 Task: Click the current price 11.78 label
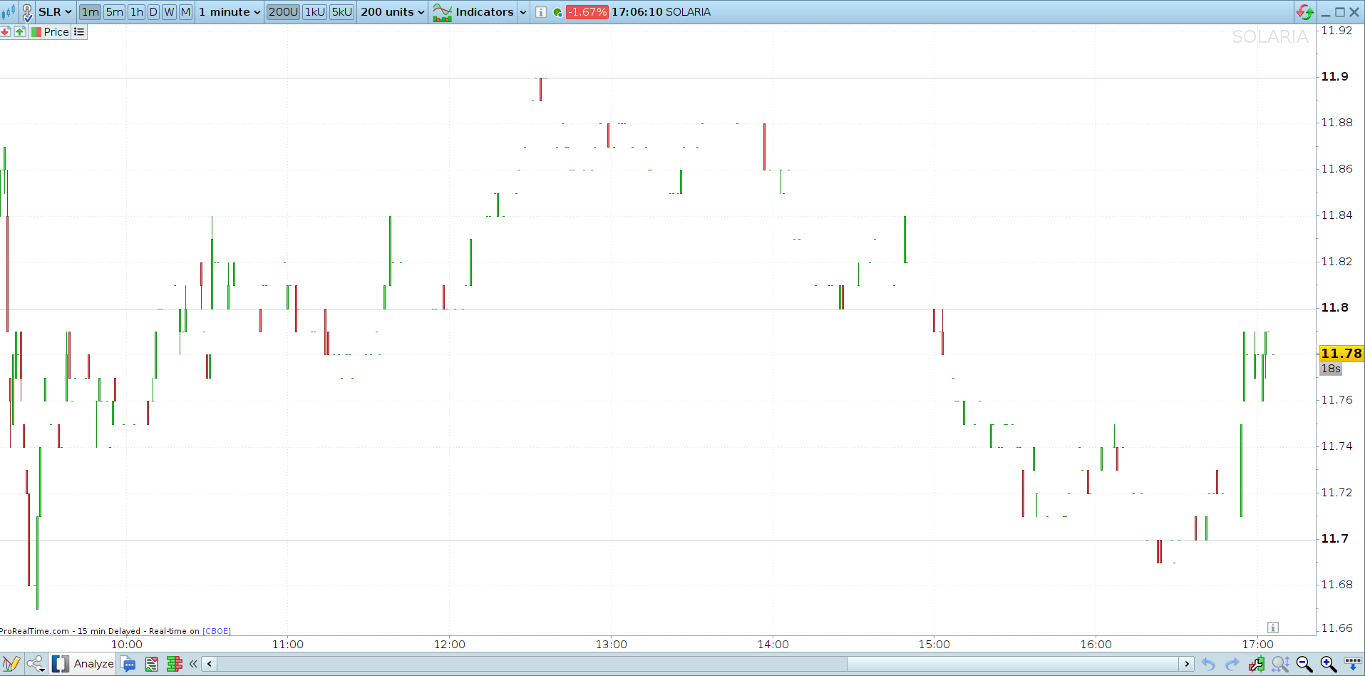tap(1341, 354)
